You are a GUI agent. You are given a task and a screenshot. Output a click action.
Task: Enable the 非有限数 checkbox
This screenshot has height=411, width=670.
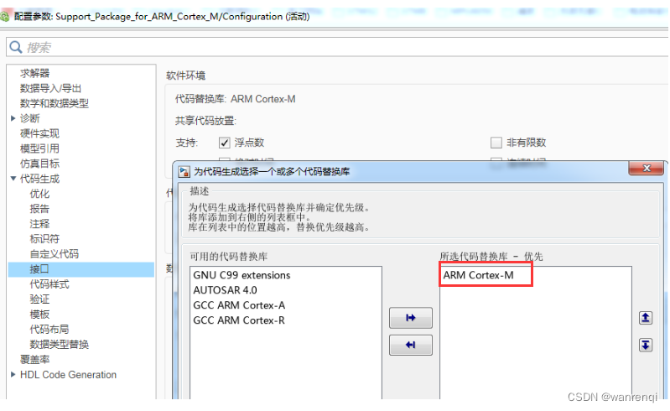click(496, 143)
